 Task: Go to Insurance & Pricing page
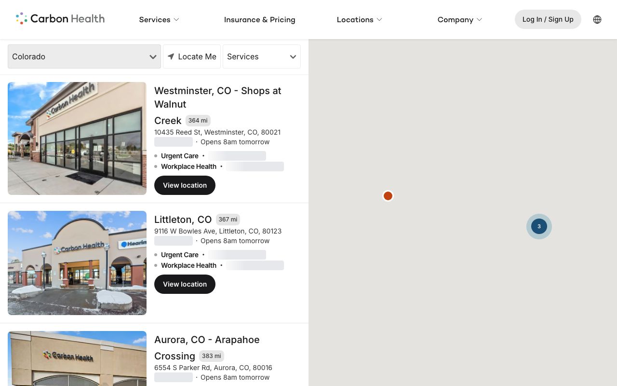tap(260, 19)
